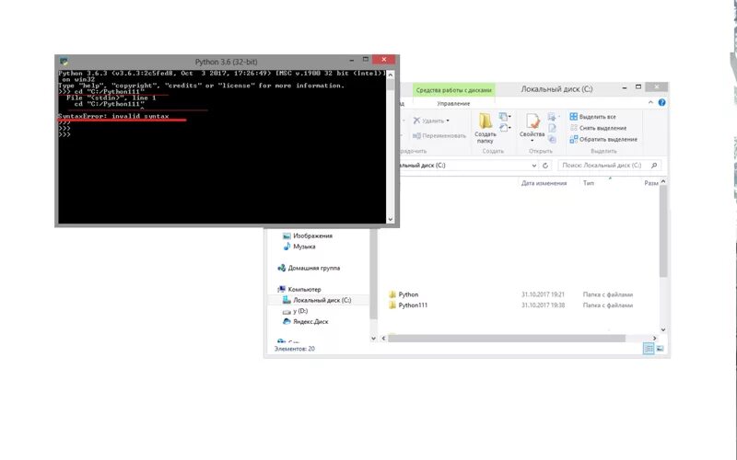Open Explorer help via the blue question mark
Screen dimensions: 737x460
point(661,102)
